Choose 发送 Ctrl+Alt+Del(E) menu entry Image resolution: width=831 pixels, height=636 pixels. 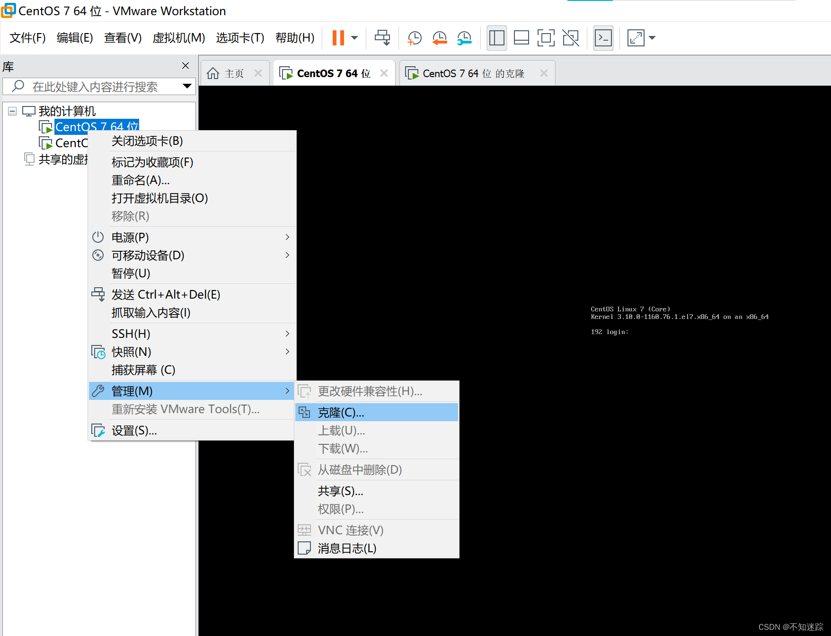coord(192,294)
